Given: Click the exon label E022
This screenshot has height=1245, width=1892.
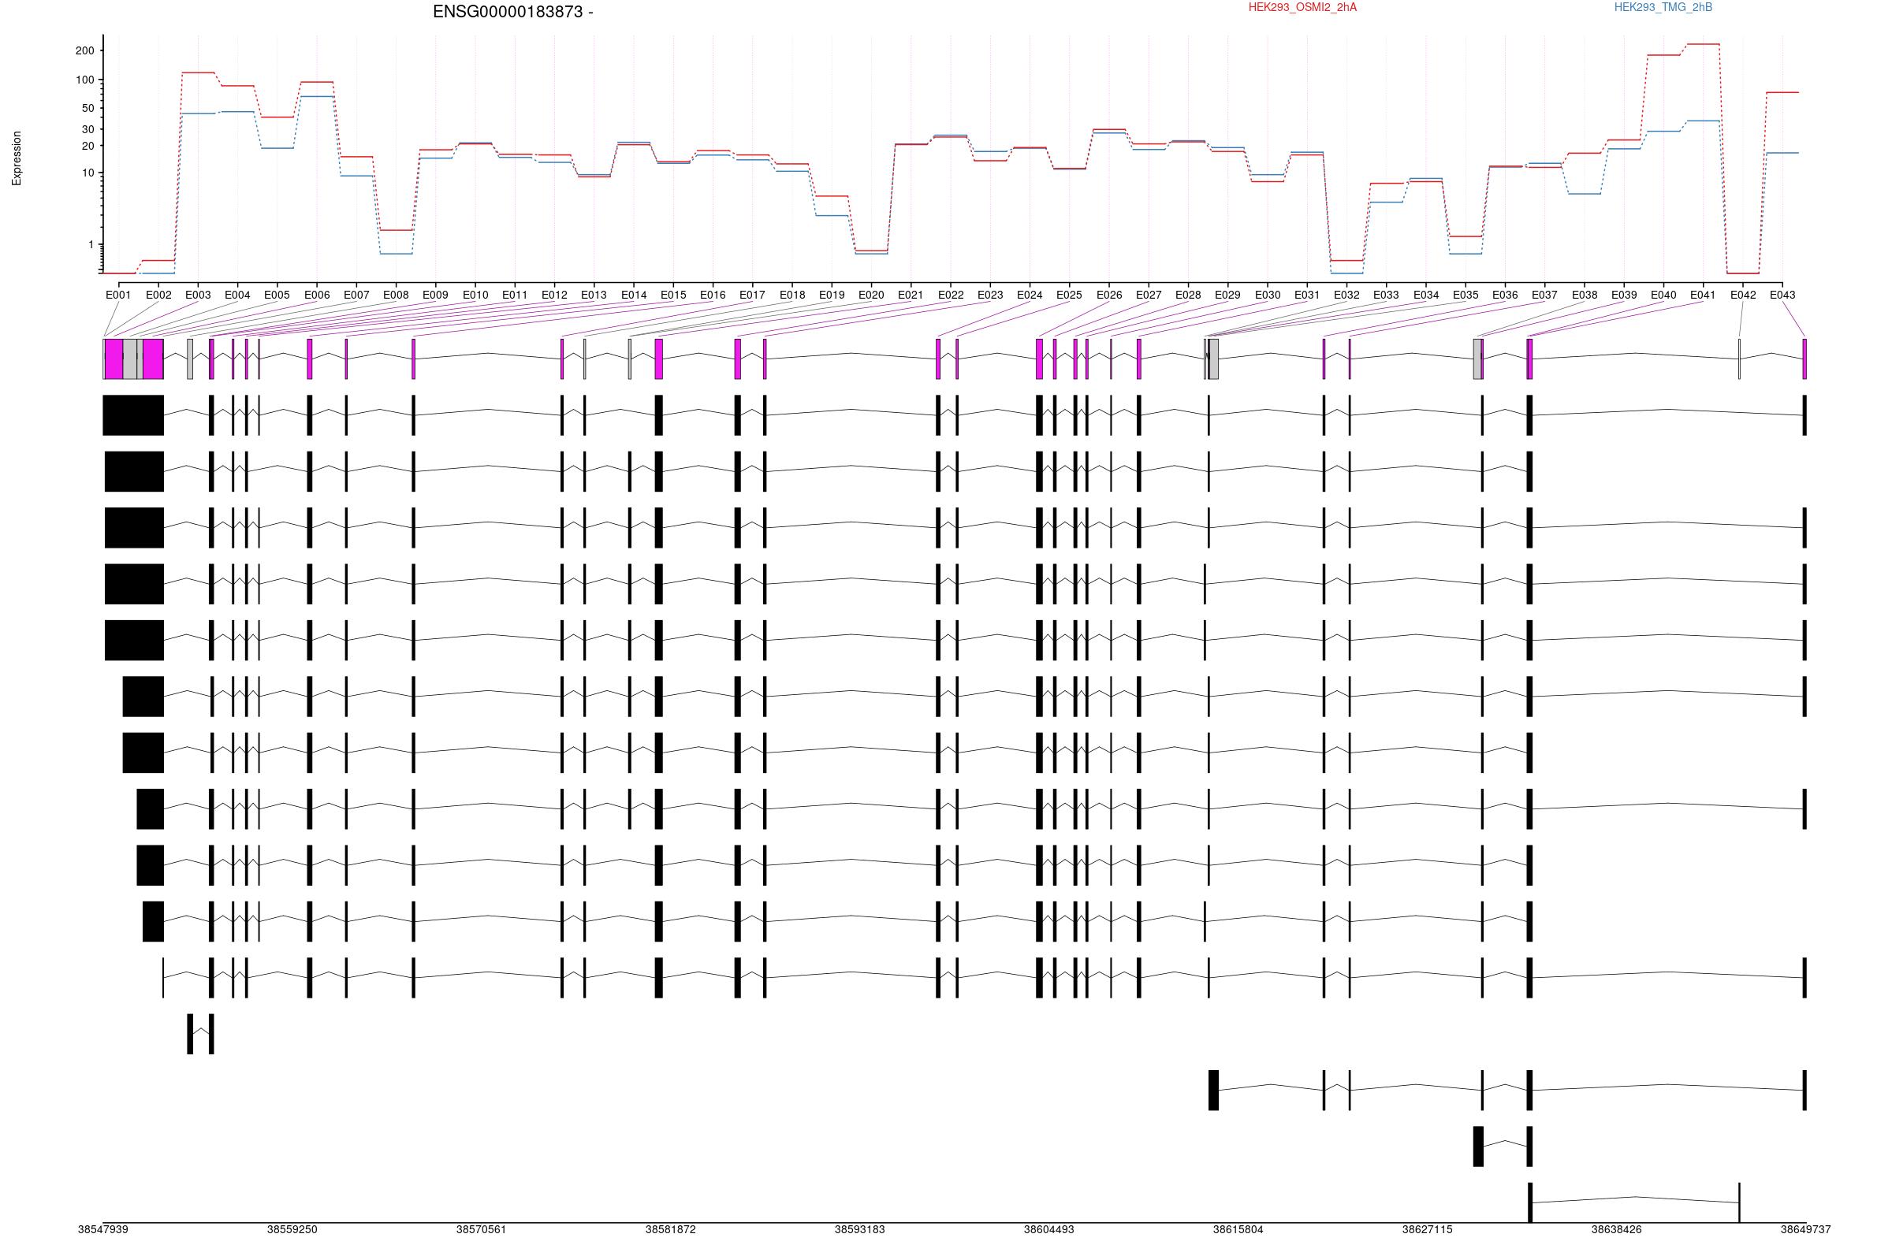Looking at the screenshot, I should tap(951, 295).
